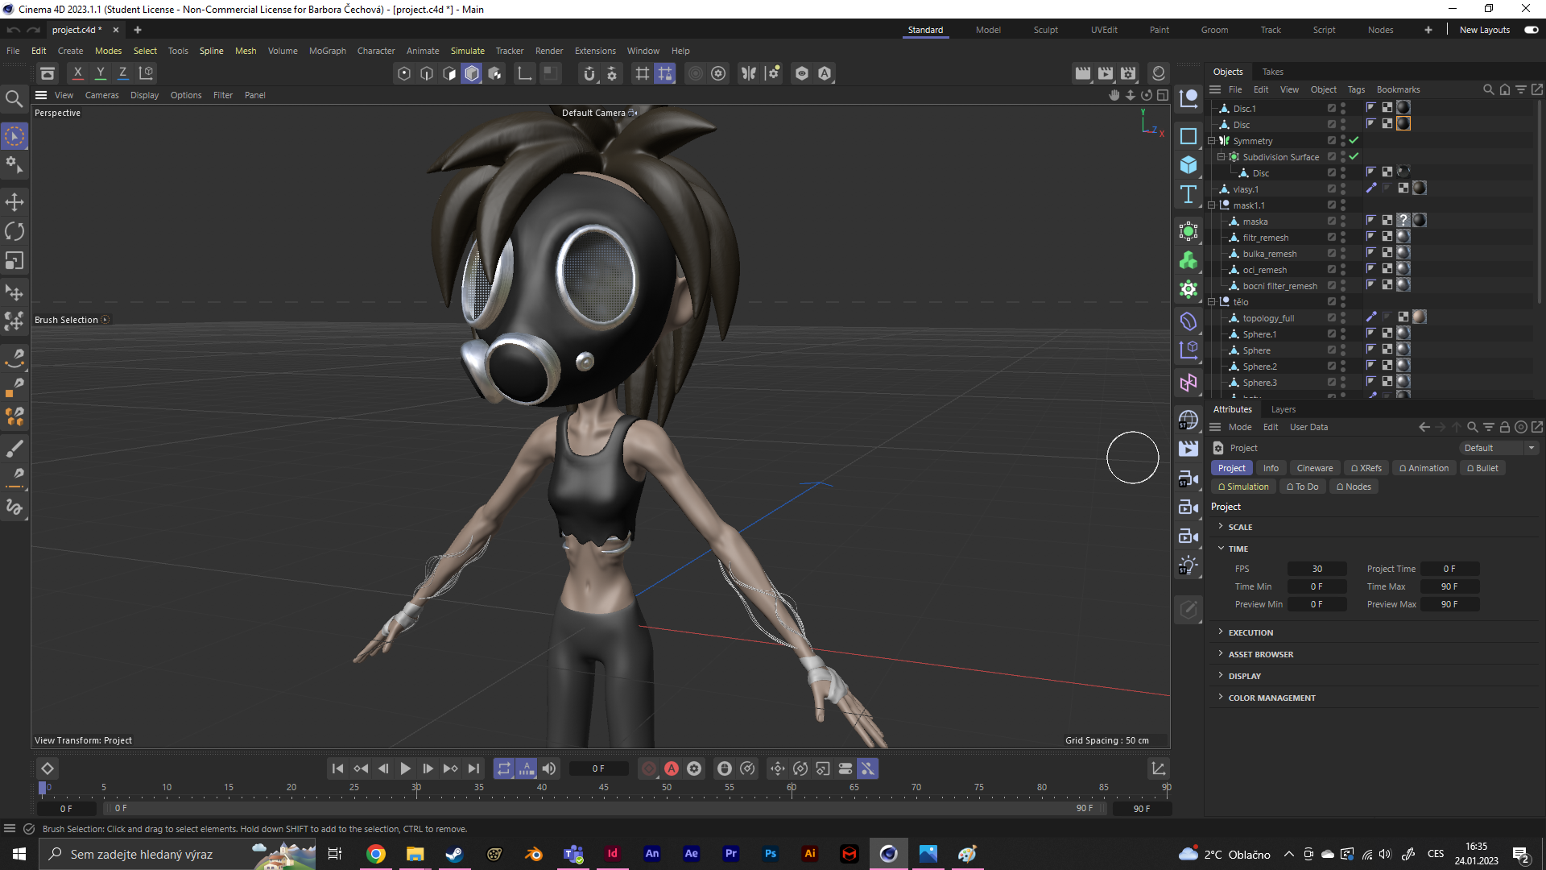Image resolution: width=1546 pixels, height=870 pixels.
Task: Toggle the New Layouts switch
Action: pos(1531,30)
